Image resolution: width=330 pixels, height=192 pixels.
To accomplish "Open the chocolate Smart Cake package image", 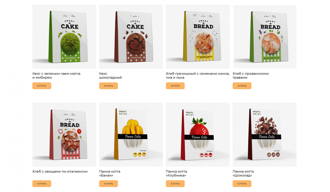I will [x=131, y=37].
